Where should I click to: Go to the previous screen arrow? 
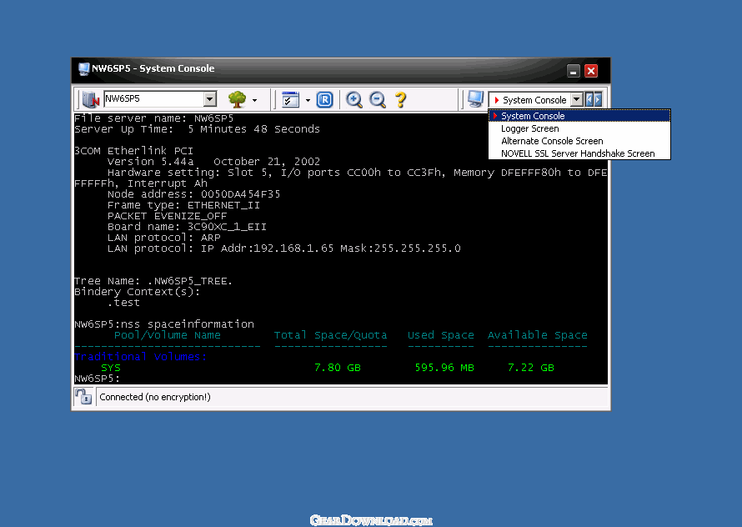pos(589,99)
